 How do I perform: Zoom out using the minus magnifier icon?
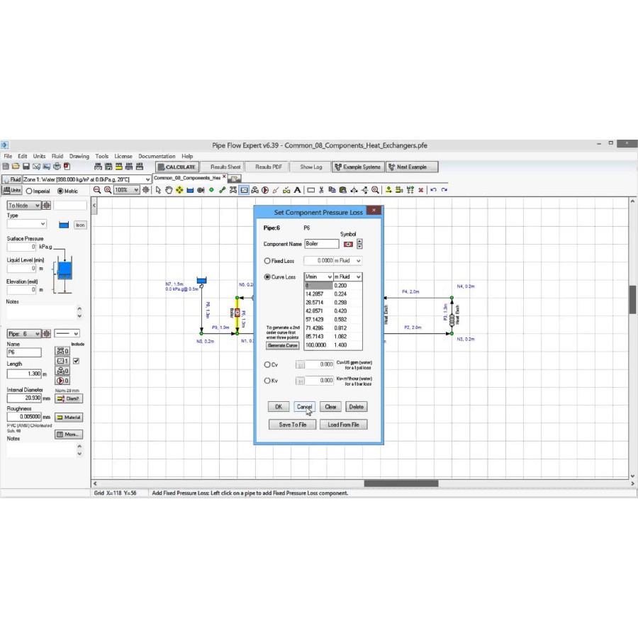(x=97, y=190)
